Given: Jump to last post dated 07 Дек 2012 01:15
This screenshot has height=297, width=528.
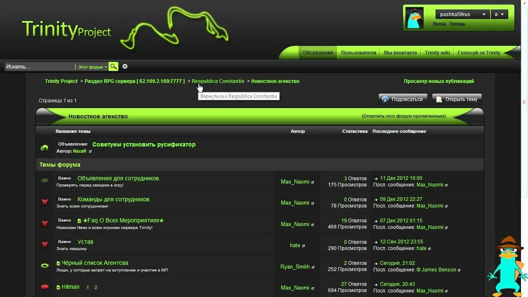Looking at the screenshot, I should tap(376, 221).
